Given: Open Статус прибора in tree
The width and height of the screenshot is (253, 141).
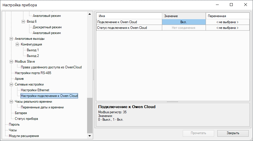Looking at the screenshot, I should (x=26, y=119).
